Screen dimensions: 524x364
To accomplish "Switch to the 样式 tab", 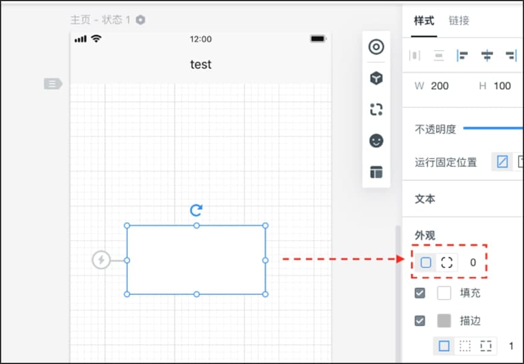I will pyautogui.click(x=424, y=20).
